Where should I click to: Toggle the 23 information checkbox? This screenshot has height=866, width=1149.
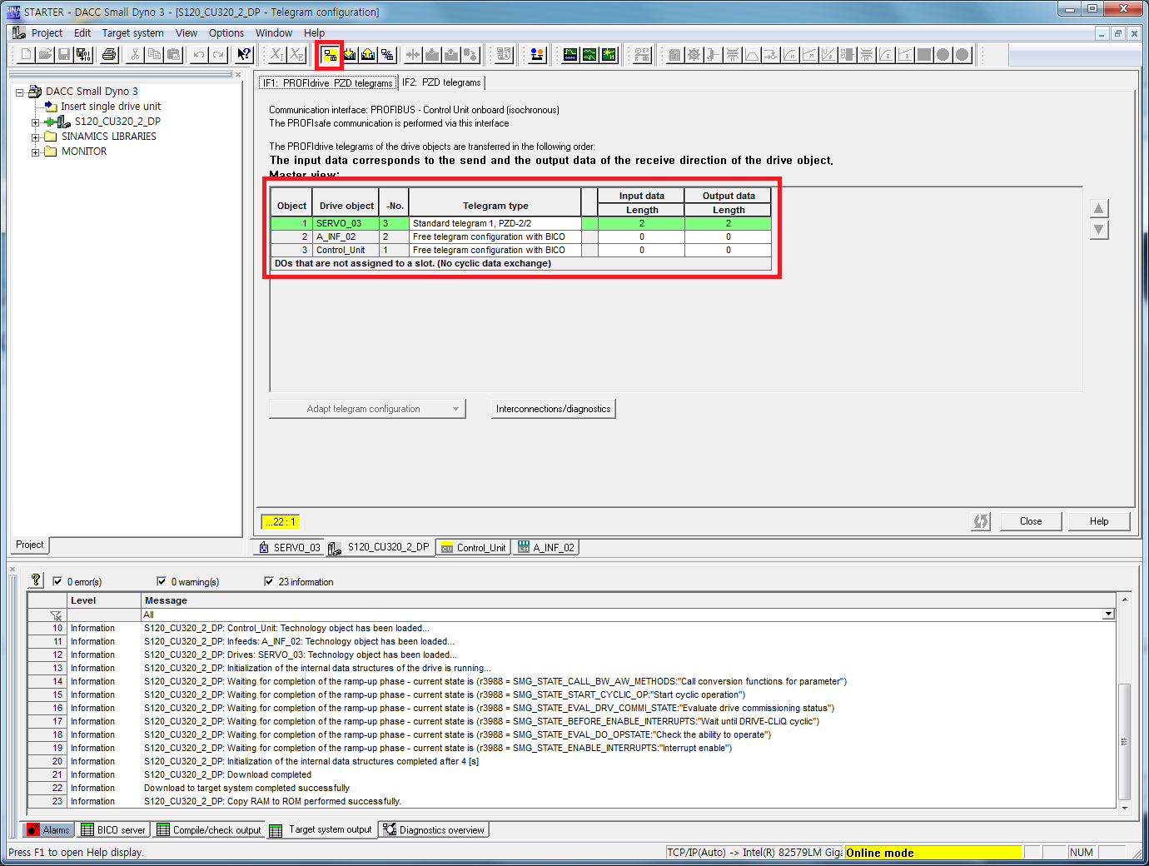269,581
